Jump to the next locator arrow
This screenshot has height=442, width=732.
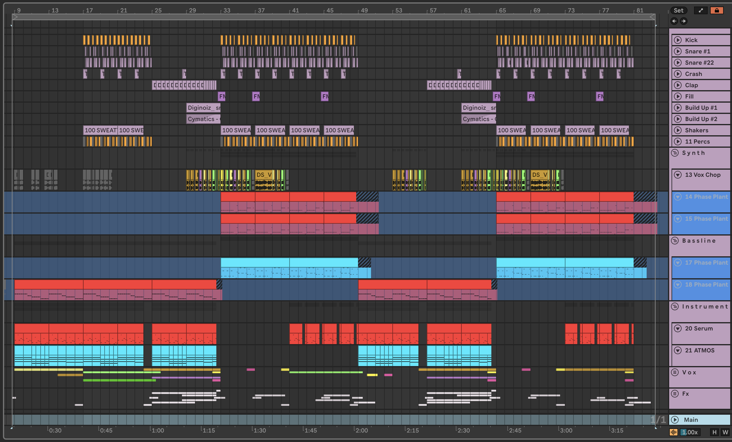[684, 21]
